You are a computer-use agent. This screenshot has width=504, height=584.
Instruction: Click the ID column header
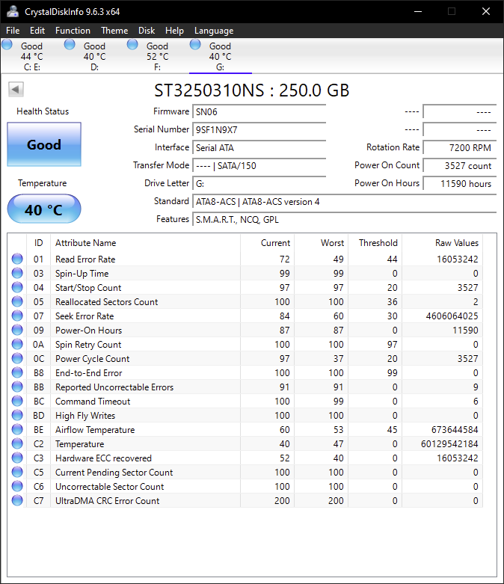[x=38, y=243]
